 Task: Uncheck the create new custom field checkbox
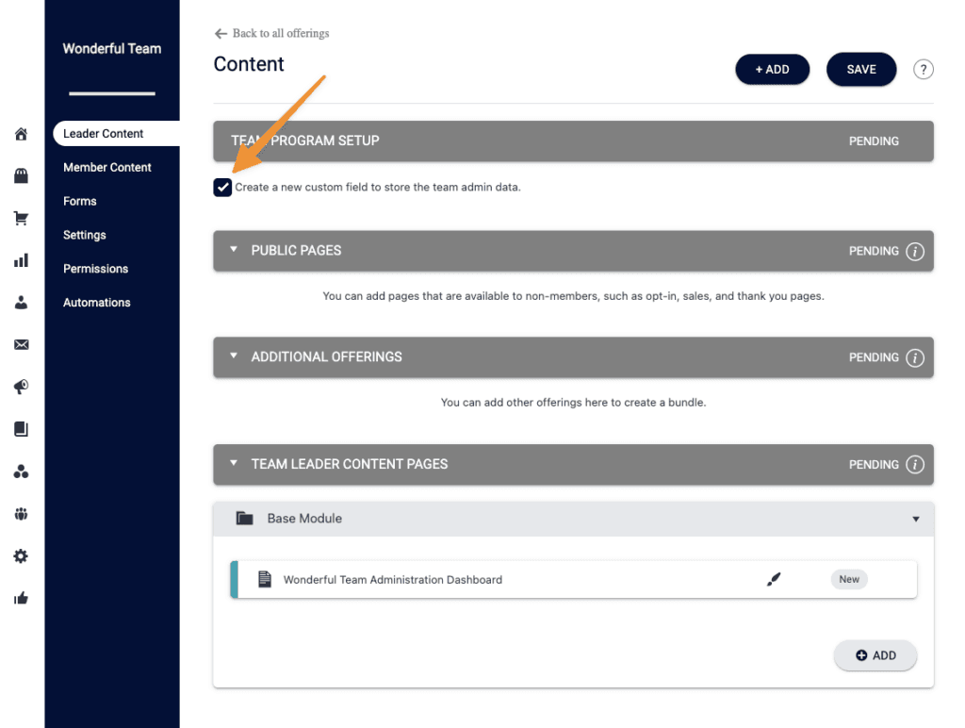222,187
